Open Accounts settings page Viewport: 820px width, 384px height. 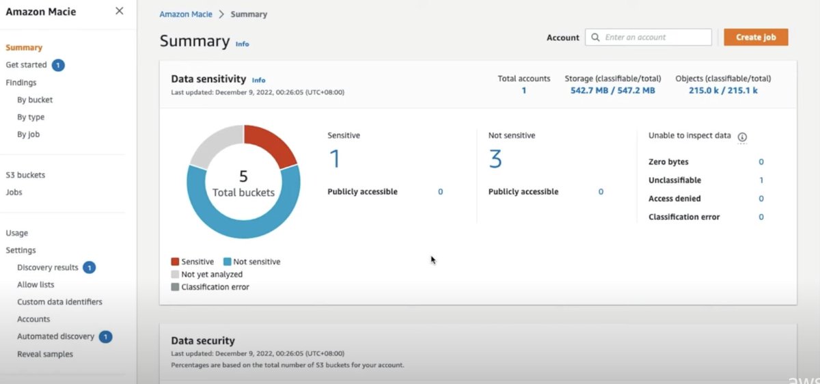(x=33, y=319)
